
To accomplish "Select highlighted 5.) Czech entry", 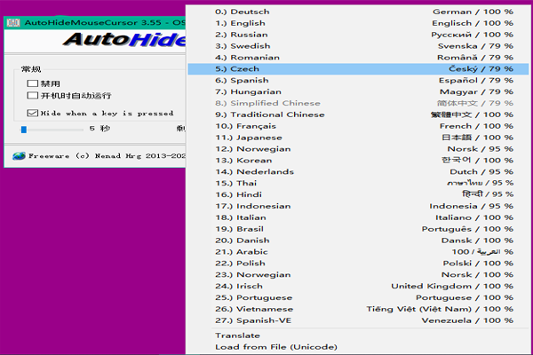I will coord(358,69).
